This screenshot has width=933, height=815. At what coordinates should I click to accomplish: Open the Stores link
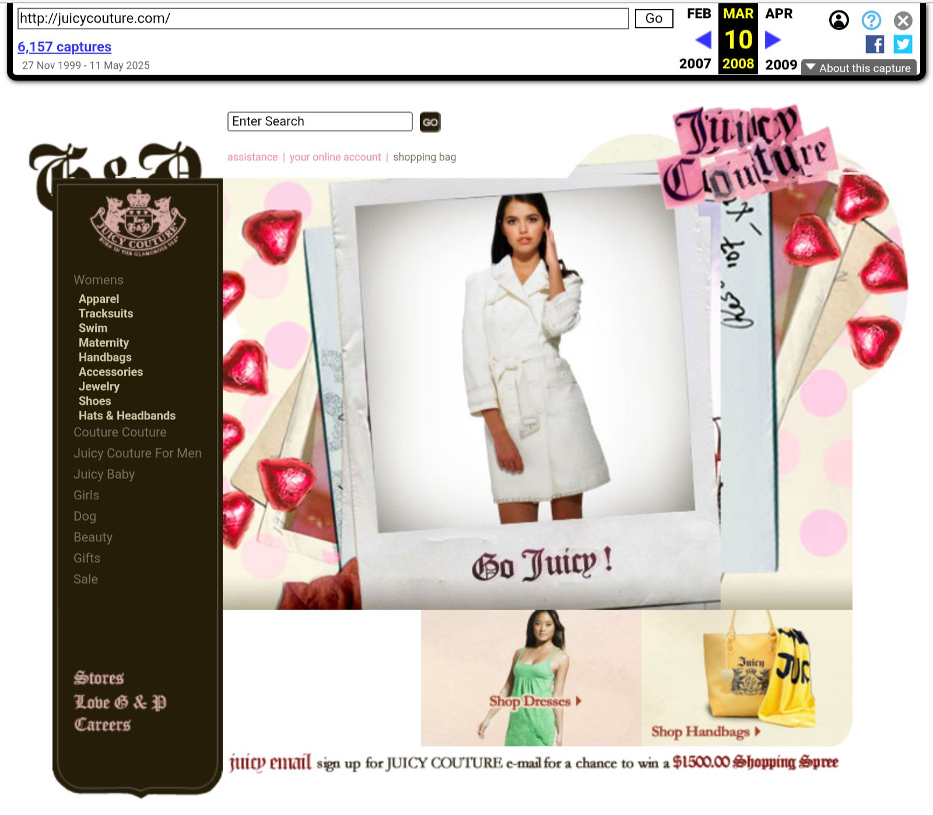(x=99, y=678)
